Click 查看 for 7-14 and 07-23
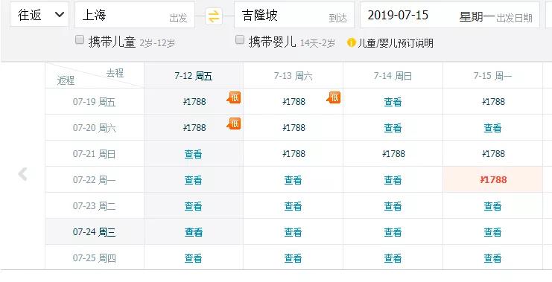 [393, 206]
